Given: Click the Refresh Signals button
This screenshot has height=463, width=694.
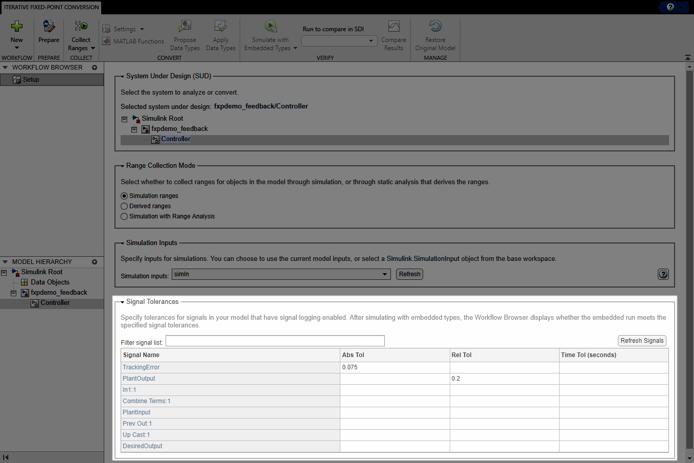Looking at the screenshot, I should coord(642,340).
